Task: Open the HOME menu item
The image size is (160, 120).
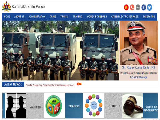Action: 7,17
